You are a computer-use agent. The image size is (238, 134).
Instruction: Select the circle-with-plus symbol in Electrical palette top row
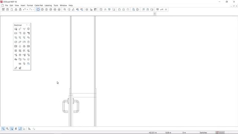[28, 29]
